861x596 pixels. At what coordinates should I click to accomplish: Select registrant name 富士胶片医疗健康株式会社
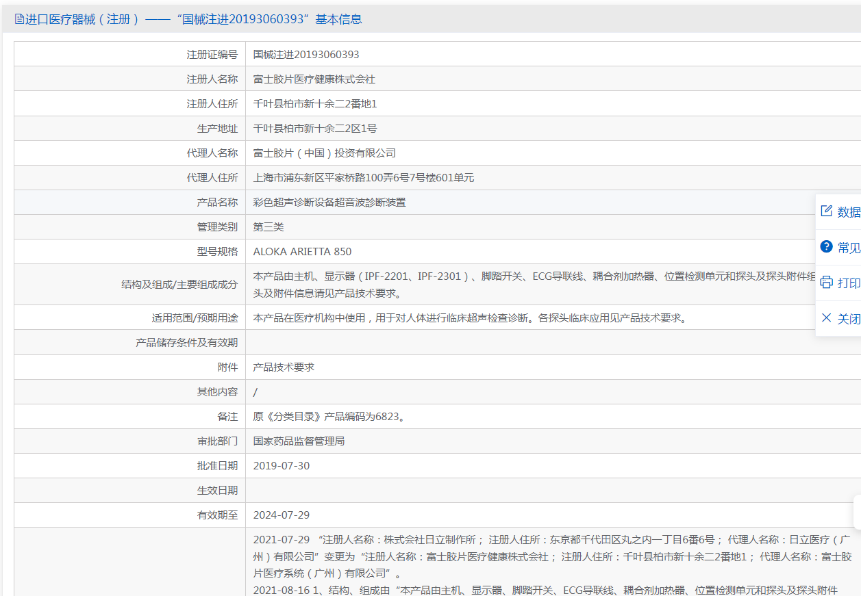click(314, 79)
